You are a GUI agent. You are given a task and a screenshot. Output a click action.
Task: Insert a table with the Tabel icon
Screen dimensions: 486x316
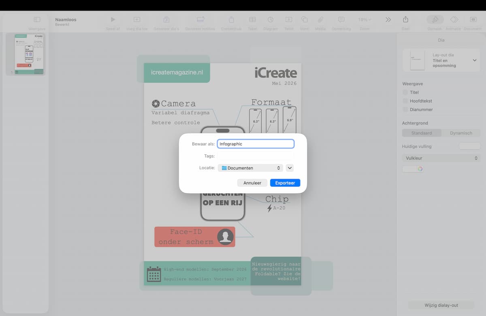coord(252,19)
